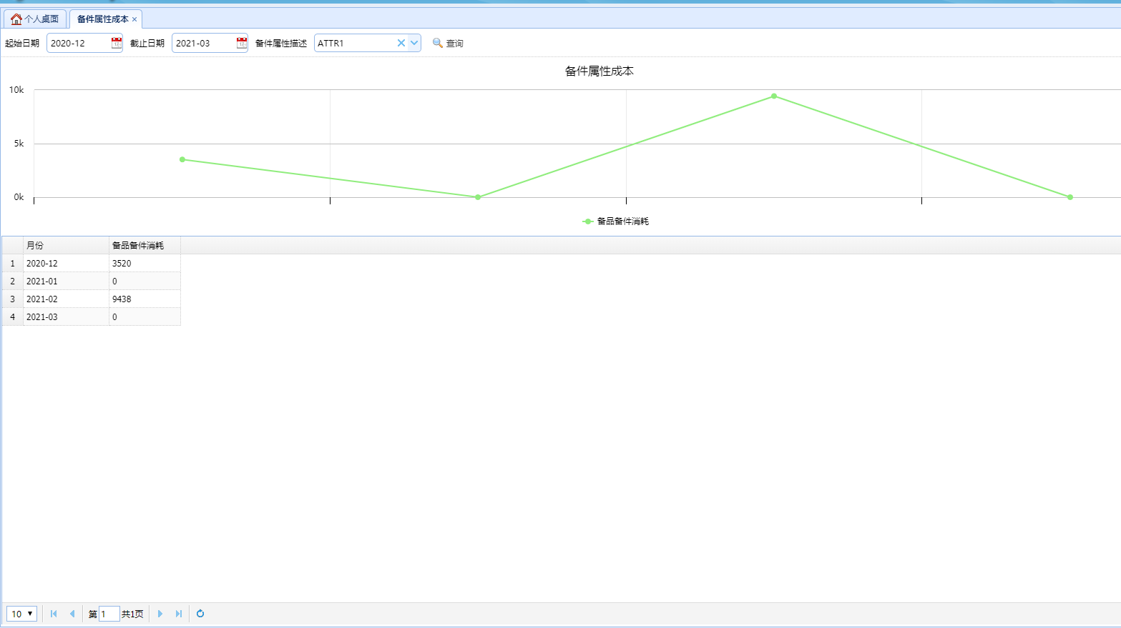Screen dimensions: 1121x628
Task: Click the 查询 search button
Action: pyautogui.click(x=448, y=43)
